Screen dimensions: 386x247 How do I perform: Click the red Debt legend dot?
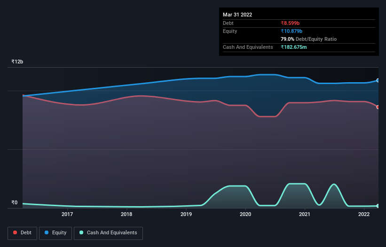click(x=15, y=232)
